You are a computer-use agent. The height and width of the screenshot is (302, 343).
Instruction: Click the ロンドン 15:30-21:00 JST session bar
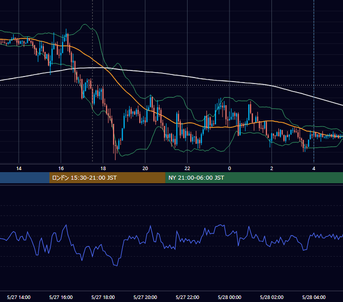(107, 178)
